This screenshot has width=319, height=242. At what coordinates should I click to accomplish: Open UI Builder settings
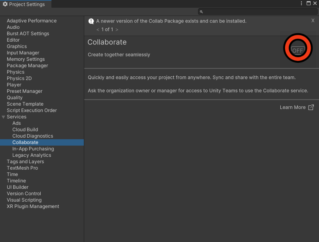click(18, 187)
